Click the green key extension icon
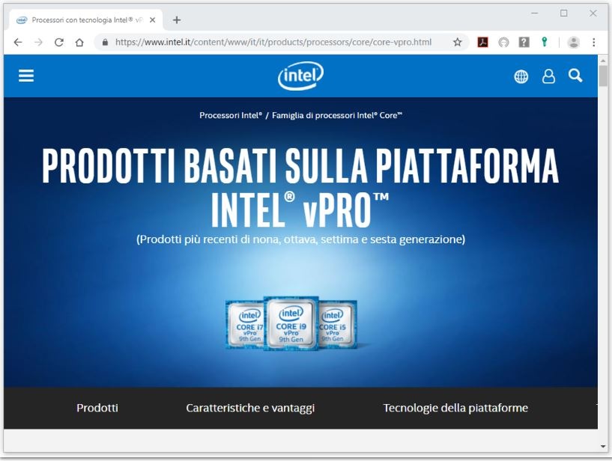 [545, 43]
